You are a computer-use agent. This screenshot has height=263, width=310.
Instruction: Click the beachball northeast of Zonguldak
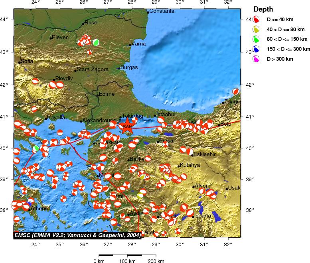point(236,91)
